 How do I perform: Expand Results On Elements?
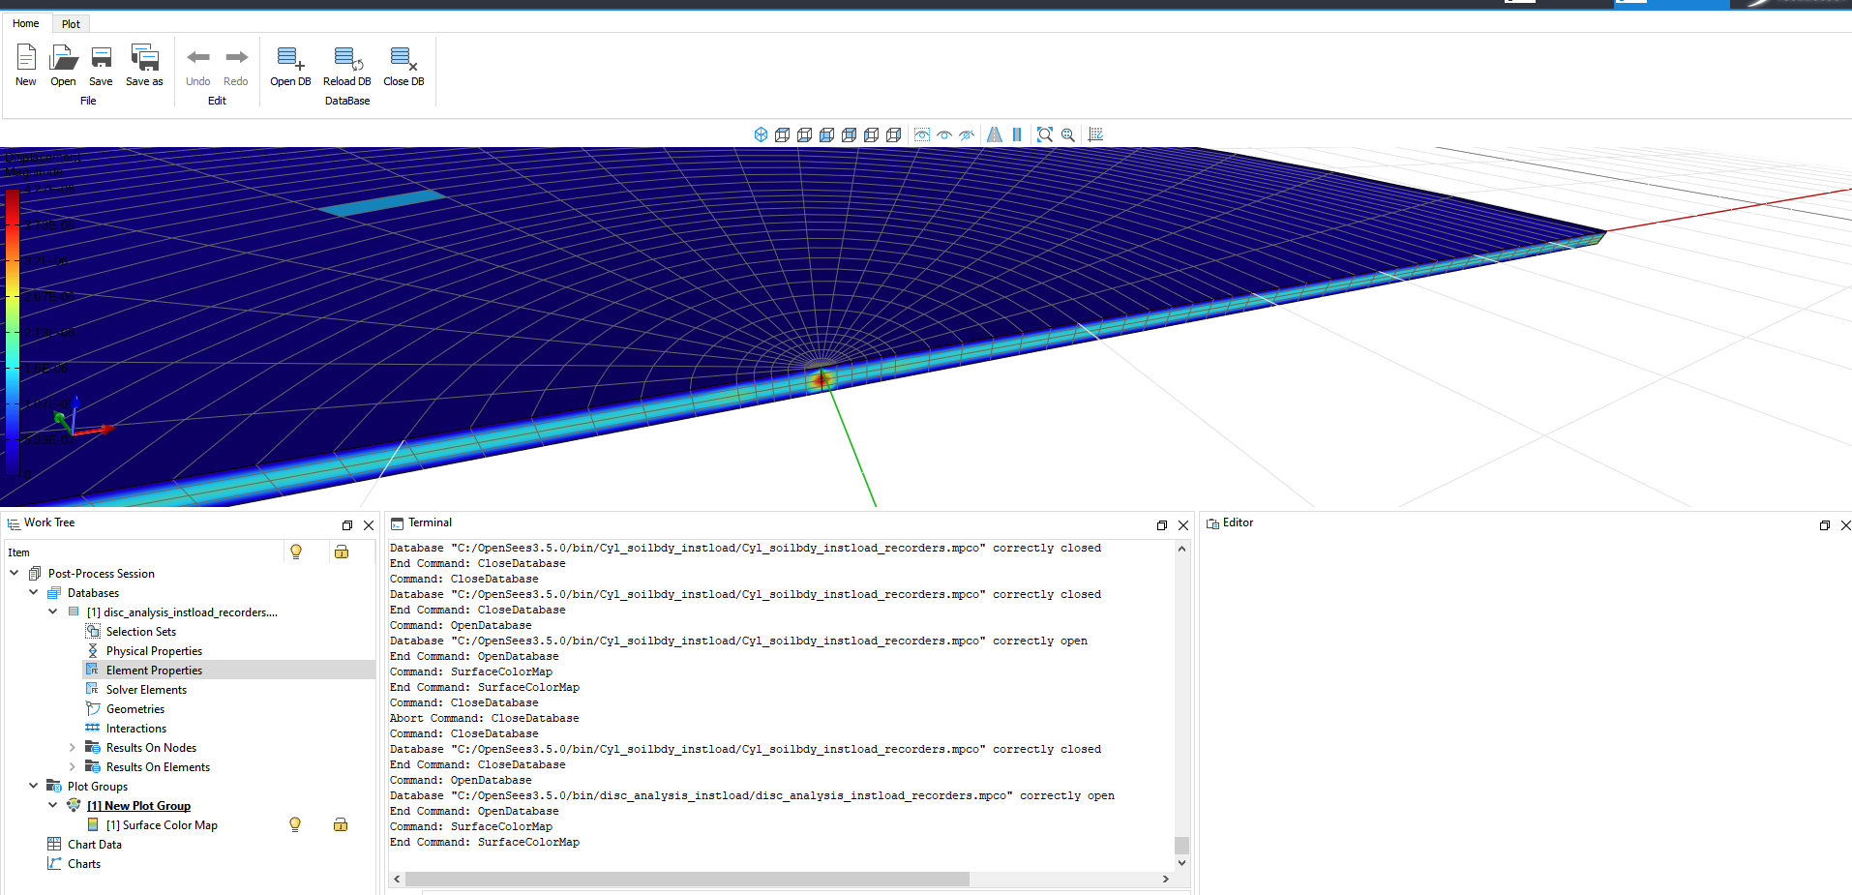click(x=73, y=766)
